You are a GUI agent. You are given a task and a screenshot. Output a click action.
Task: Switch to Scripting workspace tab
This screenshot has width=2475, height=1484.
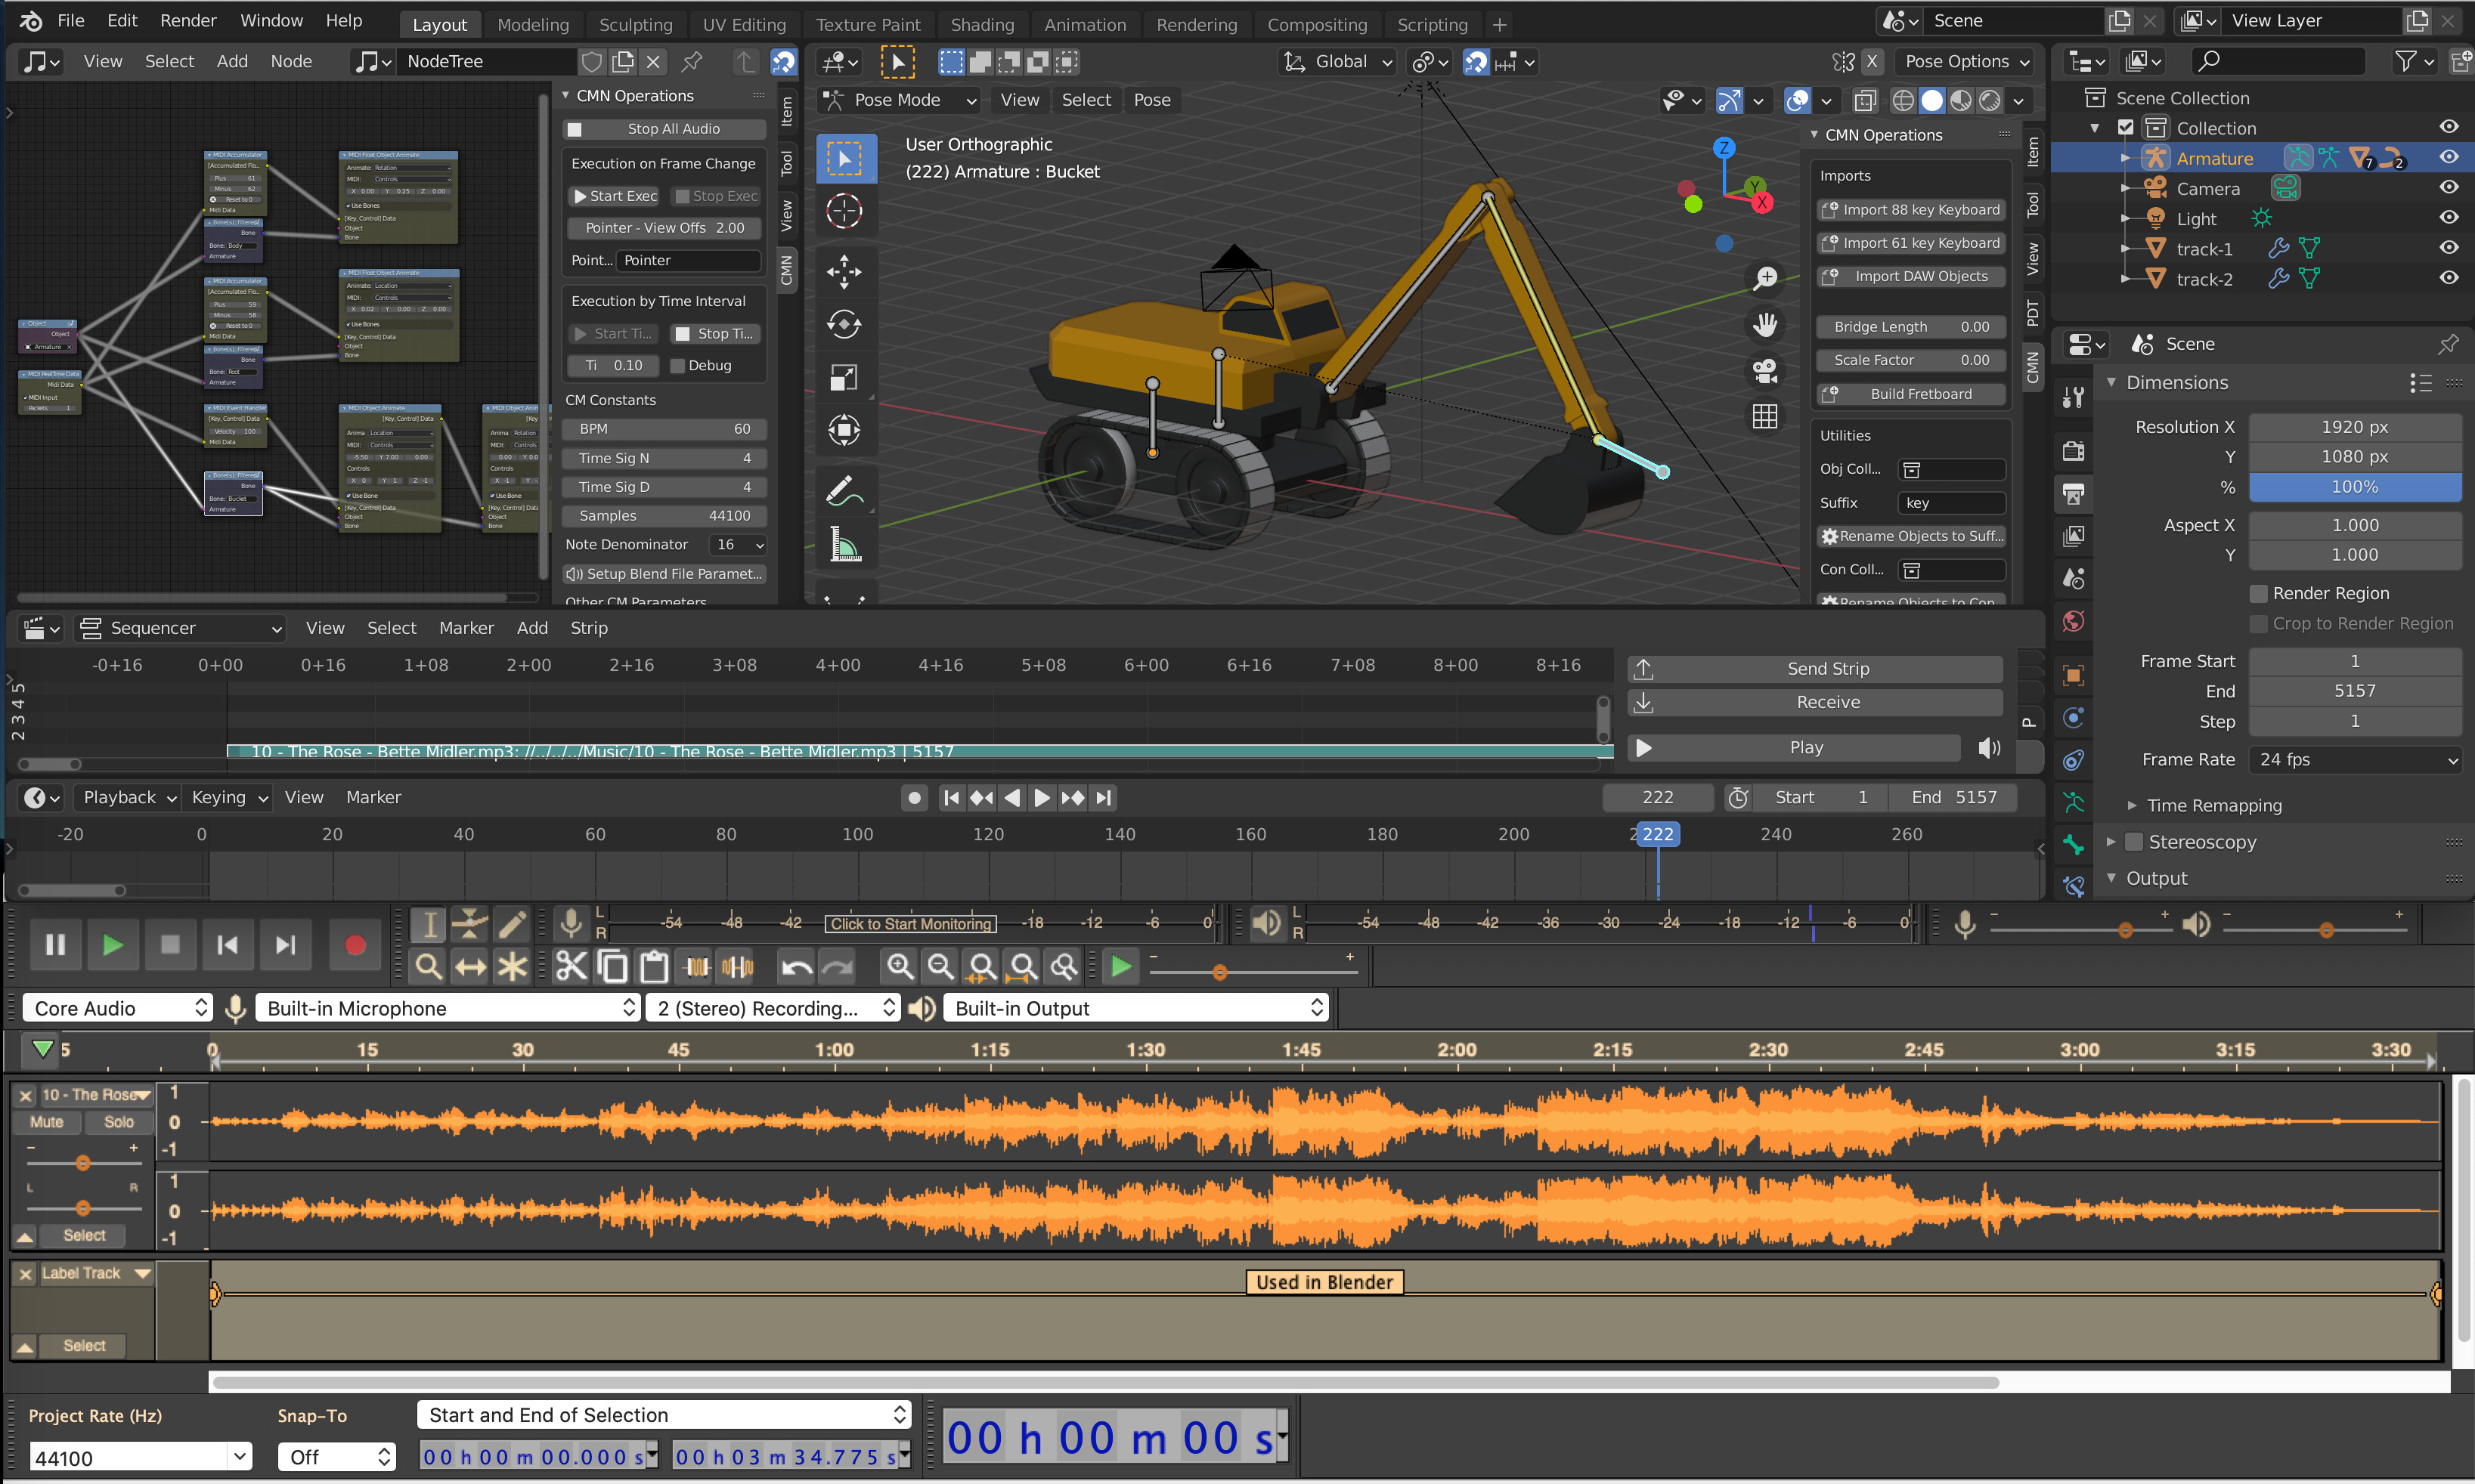[1432, 24]
